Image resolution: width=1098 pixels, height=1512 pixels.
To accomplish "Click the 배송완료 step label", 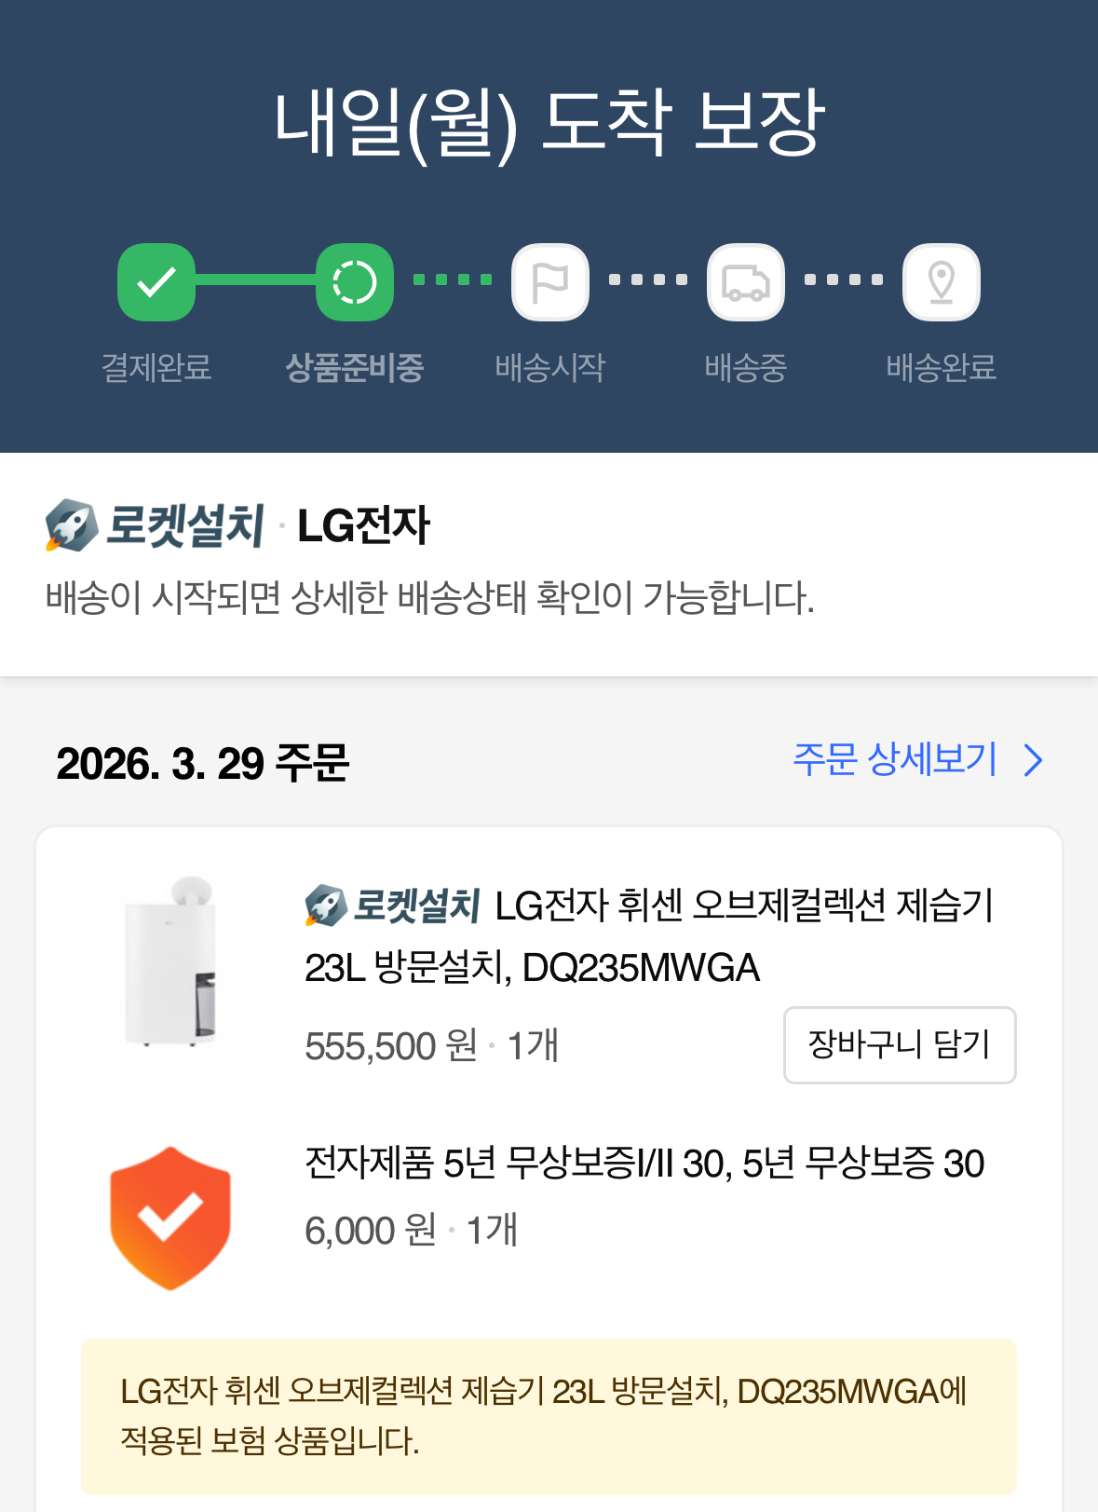I will click(x=941, y=368).
